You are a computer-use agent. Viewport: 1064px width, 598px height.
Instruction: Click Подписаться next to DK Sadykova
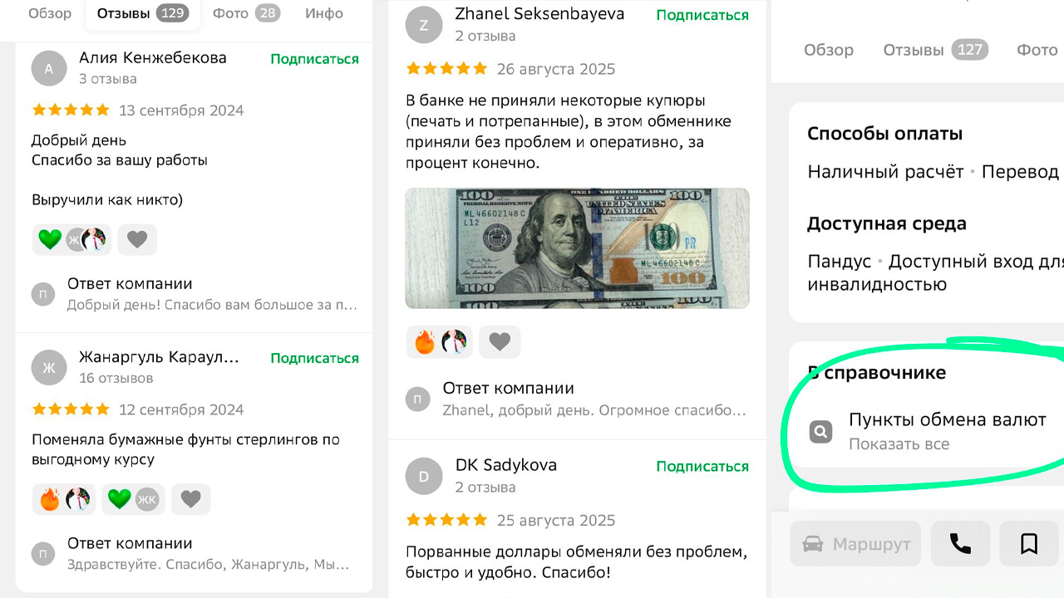coord(702,466)
